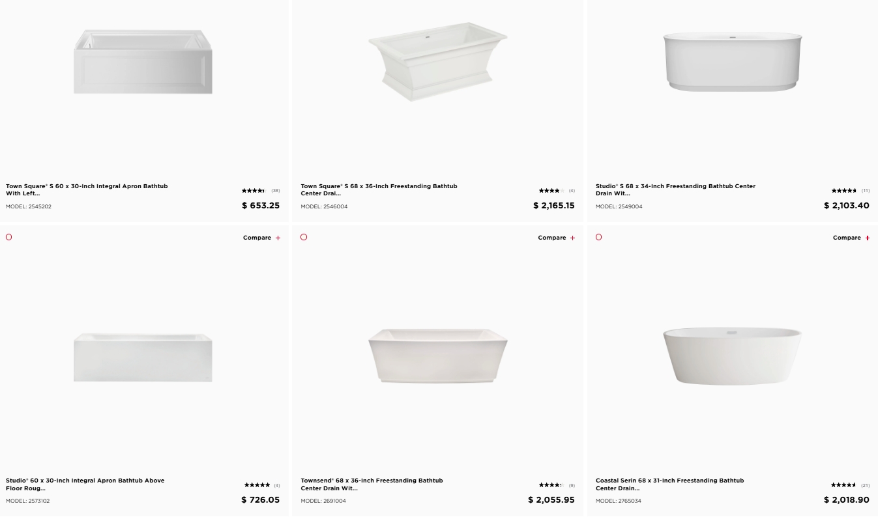Click star rating of Town Square S 68 x 36 bathtub
The image size is (878, 517).
pos(551,191)
